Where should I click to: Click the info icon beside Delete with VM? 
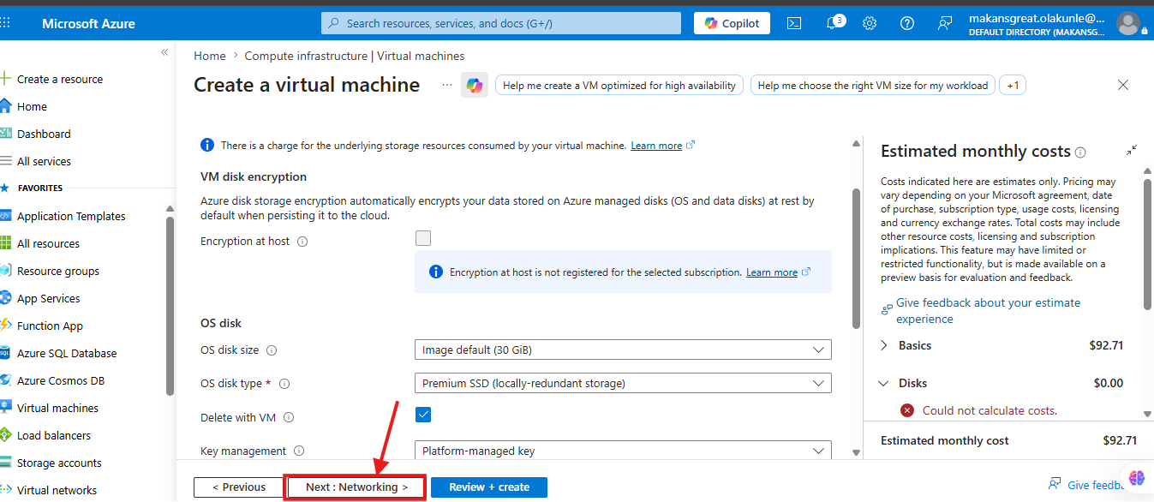[289, 418]
